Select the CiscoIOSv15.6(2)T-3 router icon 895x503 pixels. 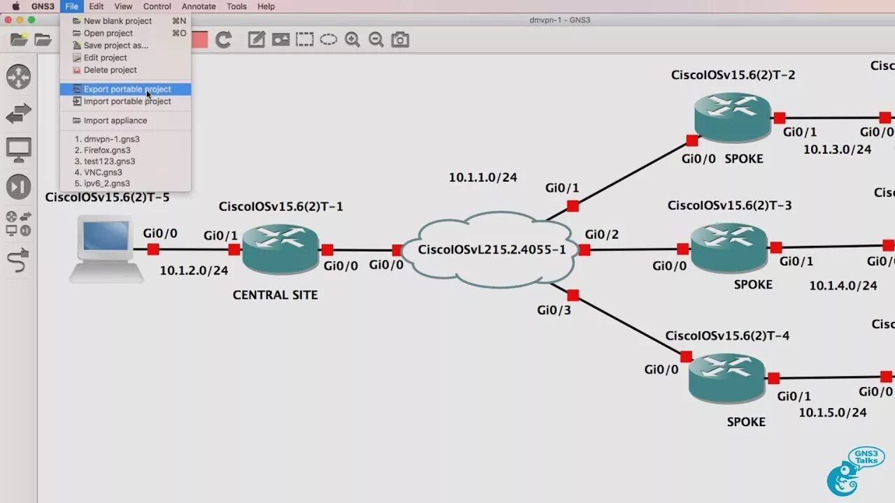click(x=729, y=248)
